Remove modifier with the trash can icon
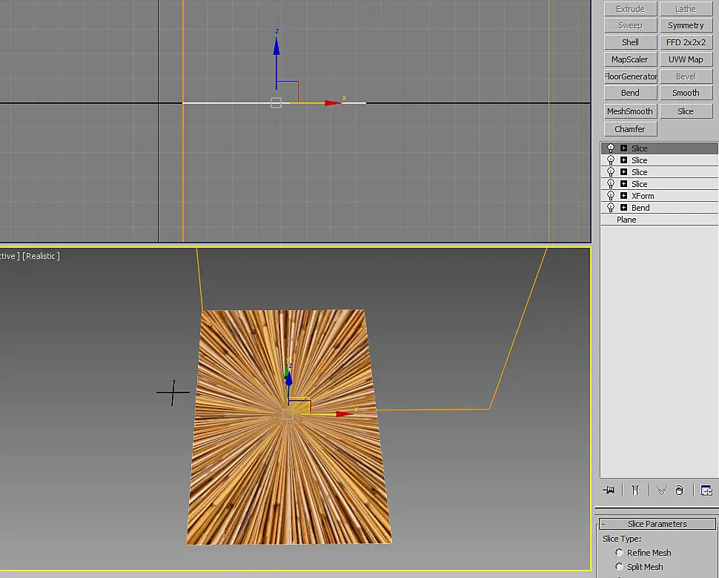 pyautogui.click(x=680, y=490)
